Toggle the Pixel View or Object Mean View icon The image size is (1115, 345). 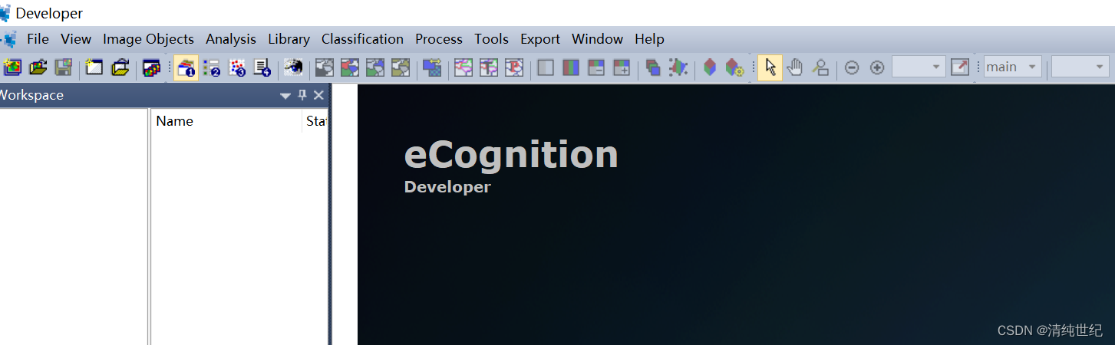[432, 67]
